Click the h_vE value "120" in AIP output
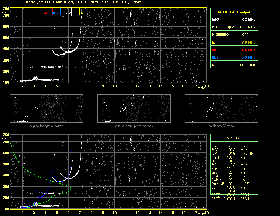The image size is (280, 216). coord(230,176)
